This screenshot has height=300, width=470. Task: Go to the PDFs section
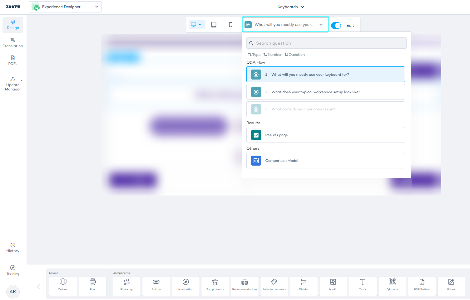coord(13,60)
